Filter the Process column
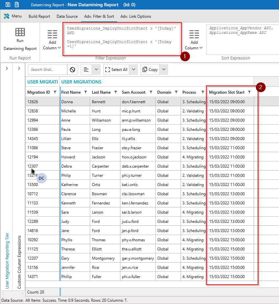 203,92
